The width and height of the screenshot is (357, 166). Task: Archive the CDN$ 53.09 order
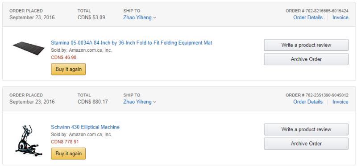point(306,59)
